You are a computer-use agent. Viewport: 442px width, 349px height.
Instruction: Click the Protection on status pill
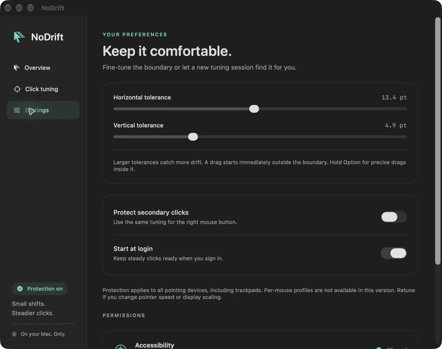(x=40, y=289)
